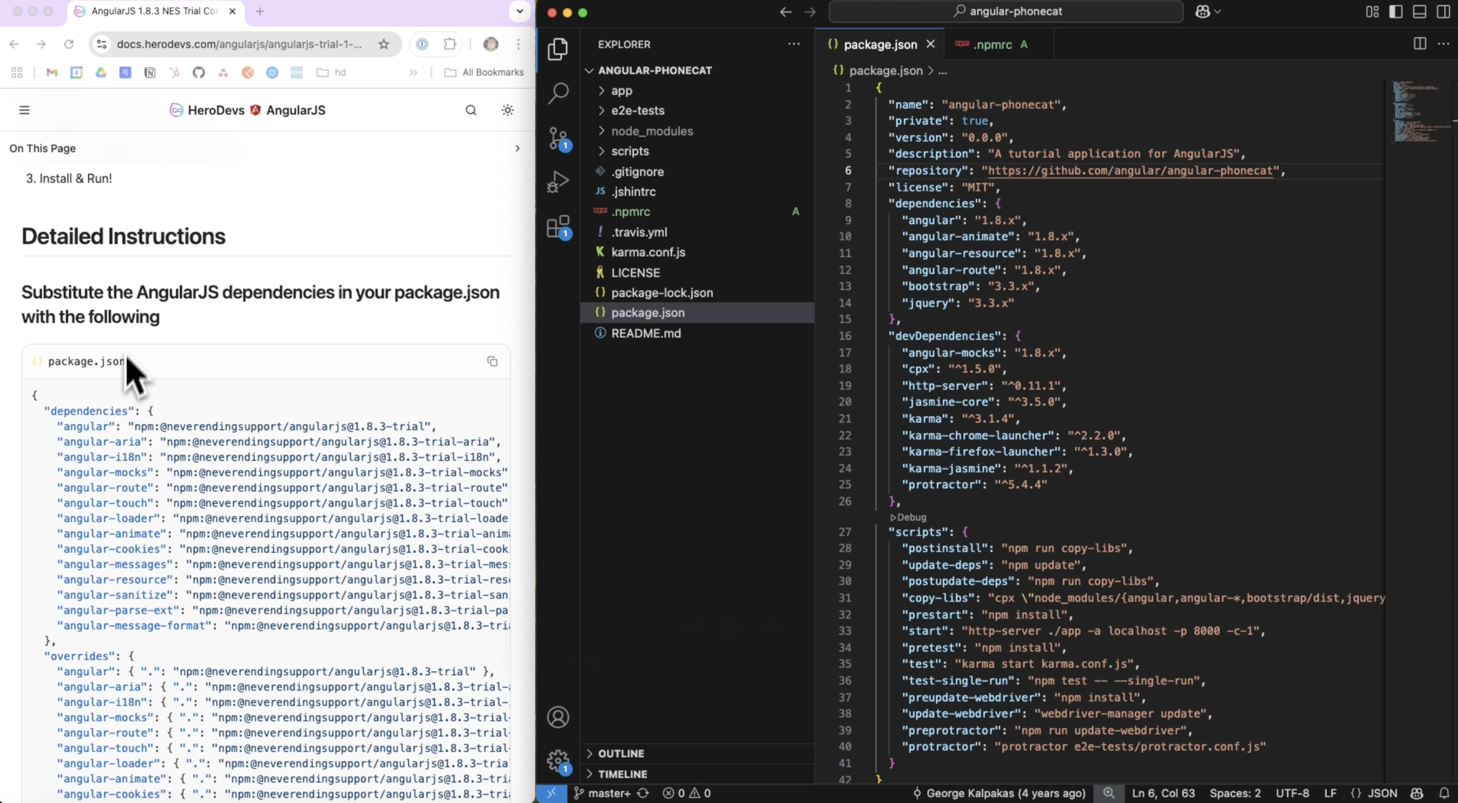The height and width of the screenshot is (803, 1458).
Task: Open the Accounts icon in activity bar
Action: (x=558, y=718)
